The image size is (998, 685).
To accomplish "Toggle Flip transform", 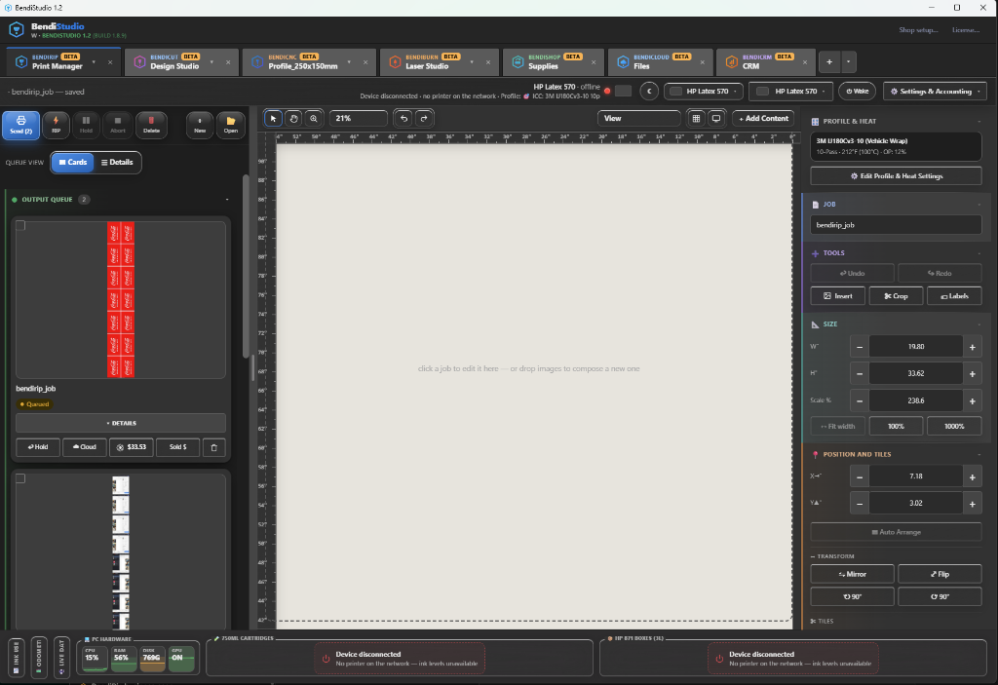I will (x=940, y=574).
